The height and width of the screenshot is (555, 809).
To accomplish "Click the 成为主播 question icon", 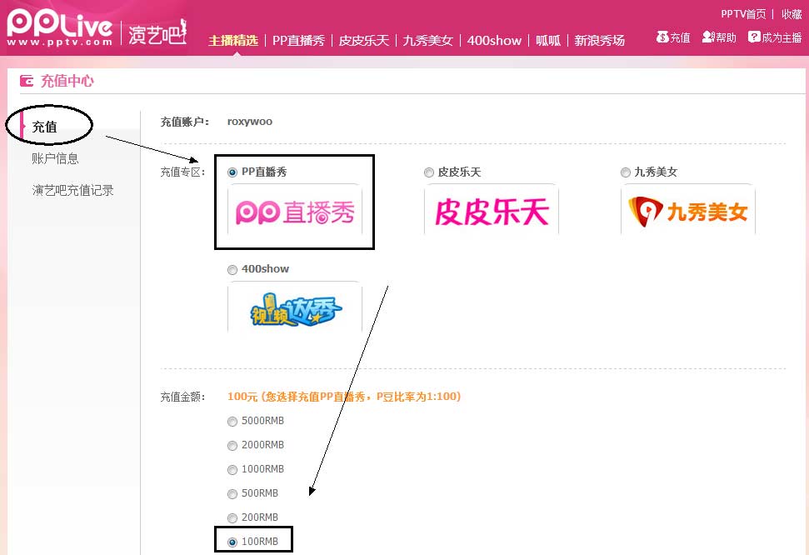I will click(754, 37).
